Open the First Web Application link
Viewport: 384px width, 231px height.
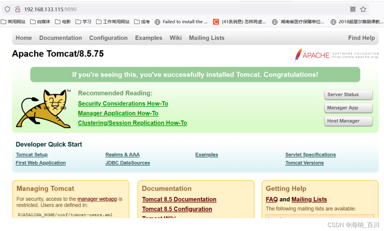(x=41, y=163)
